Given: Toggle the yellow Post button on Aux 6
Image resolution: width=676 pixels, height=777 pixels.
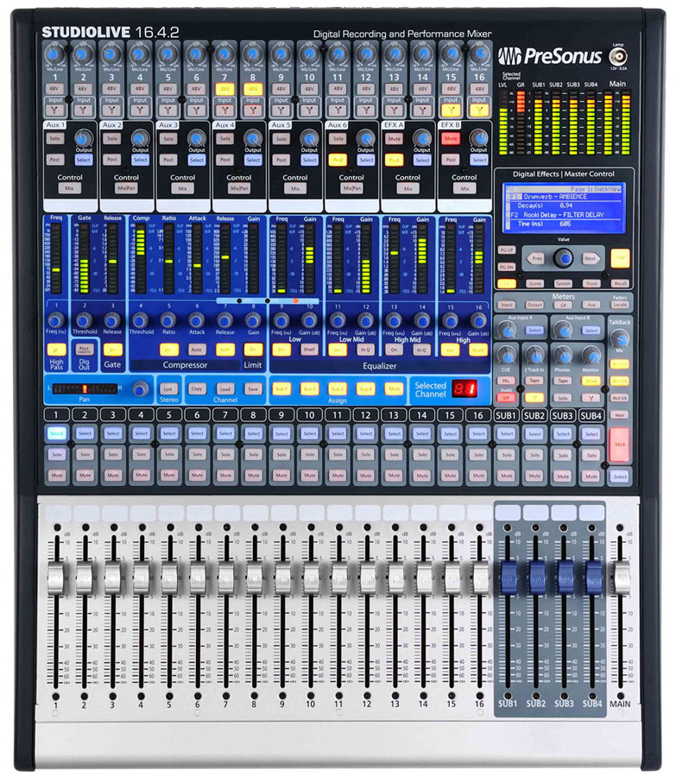Looking at the screenshot, I should point(338,160).
